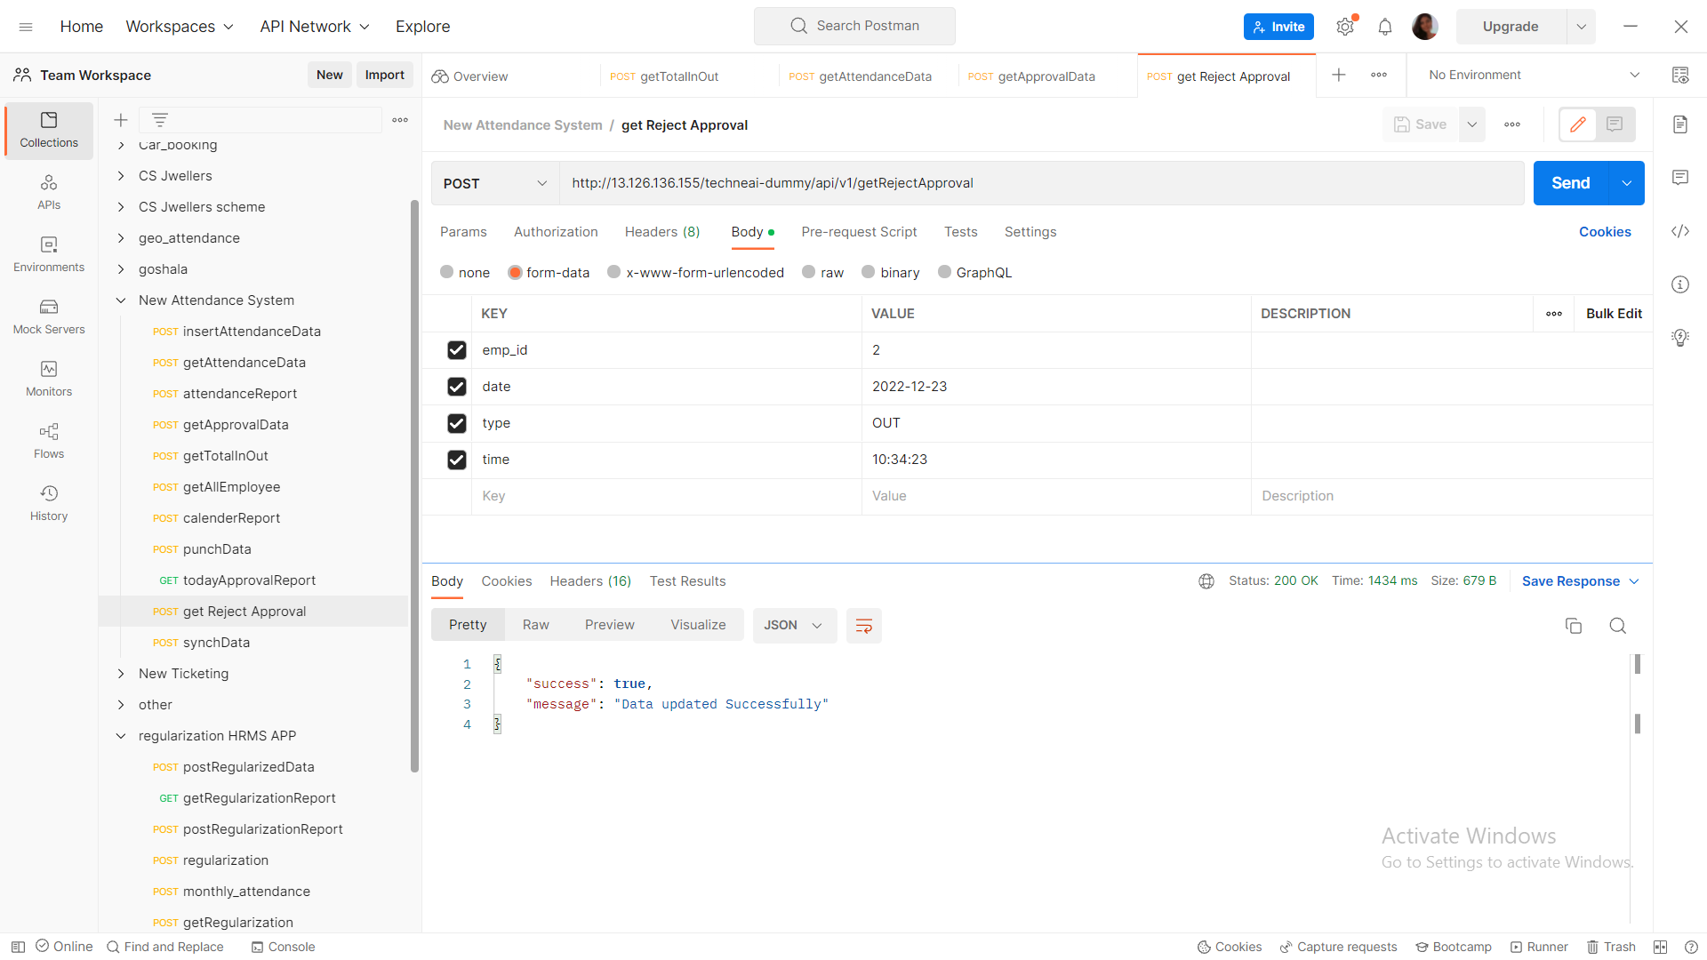1707x960 pixels.
Task: Click the Invite button
Action: (1278, 27)
